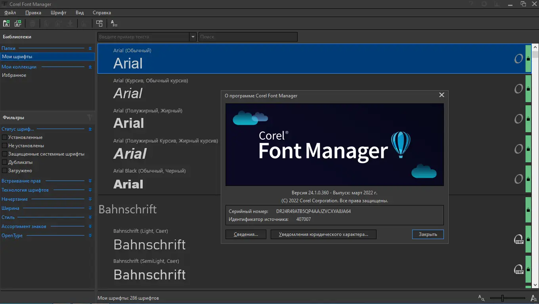Click the font list scrollbar down arrow
Image resolution: width=539 pixels, height=304 pixels.
535,285
